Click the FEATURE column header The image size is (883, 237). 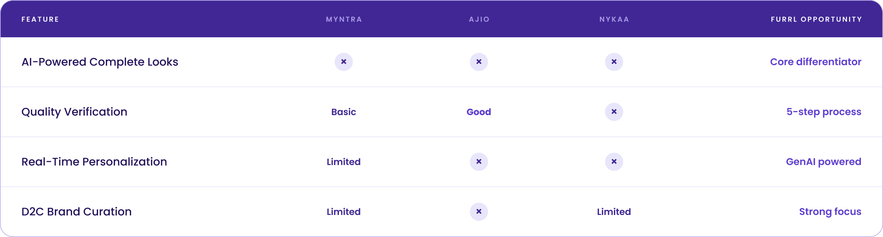click(x=40, y=19)
